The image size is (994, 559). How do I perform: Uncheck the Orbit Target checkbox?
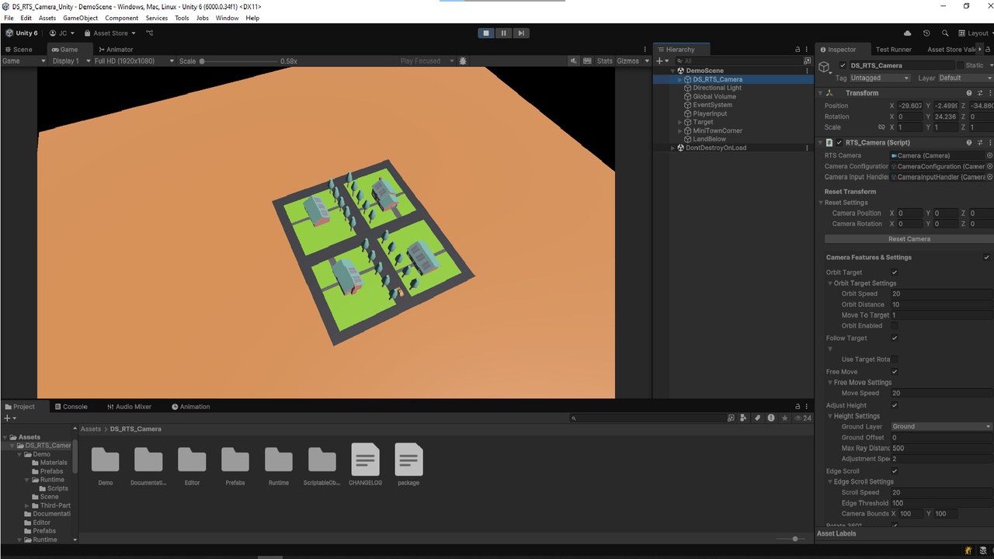point(895,273)
